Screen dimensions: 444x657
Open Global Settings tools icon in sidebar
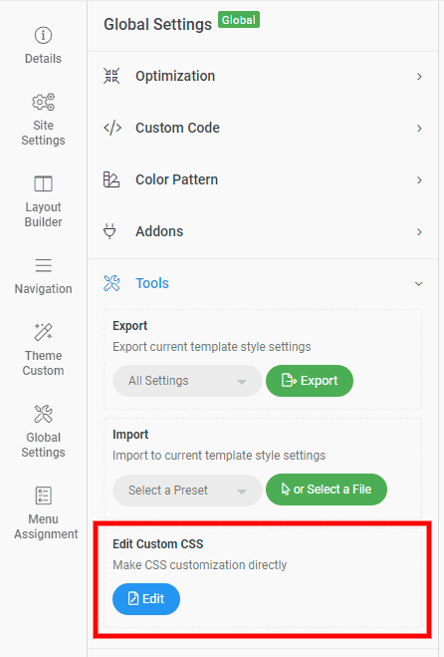43,414
